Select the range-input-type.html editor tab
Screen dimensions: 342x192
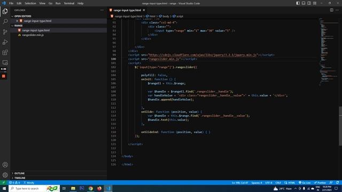pos(127,10)
